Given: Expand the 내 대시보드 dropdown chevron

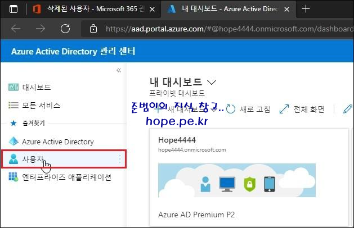Looking at the screenshot, I should coord(212,83).
